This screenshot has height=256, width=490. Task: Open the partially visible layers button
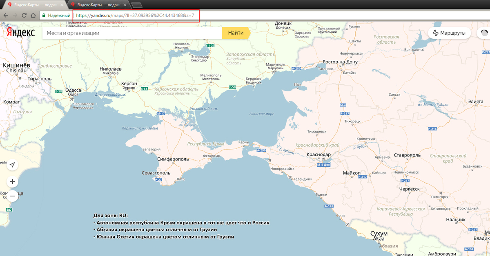(x=484, y=33)
